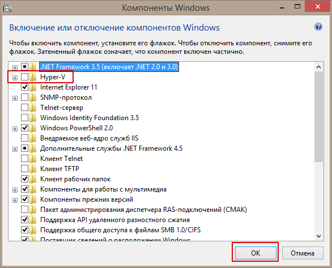The width and height of the screenshot is (332, 268).
Task: Tick the Клиент Telnet checkbox
Action: click(24, 159)
